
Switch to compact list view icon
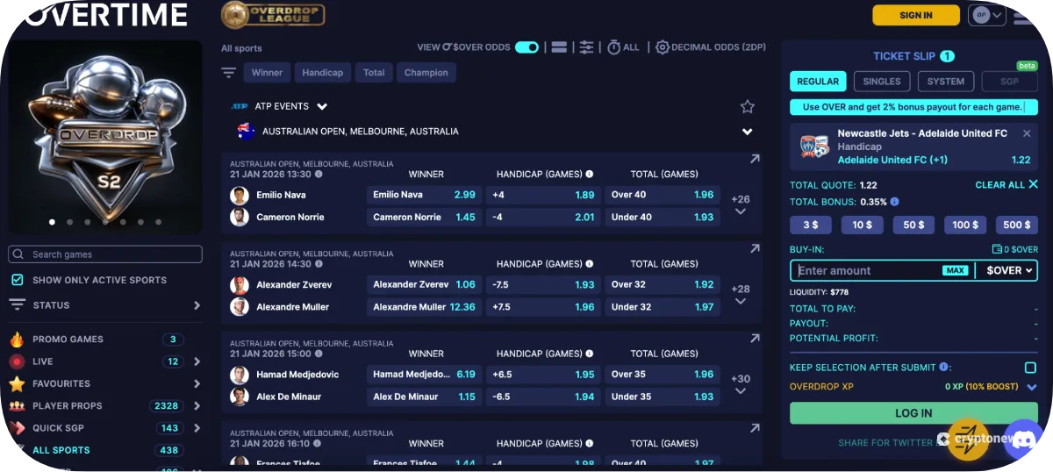pyautogui.click(x=559, y=47)
